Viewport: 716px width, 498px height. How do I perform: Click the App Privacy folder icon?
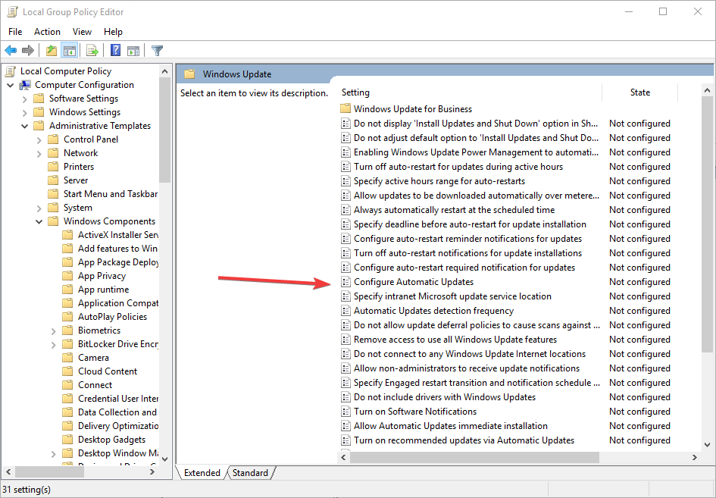[67, 275]
